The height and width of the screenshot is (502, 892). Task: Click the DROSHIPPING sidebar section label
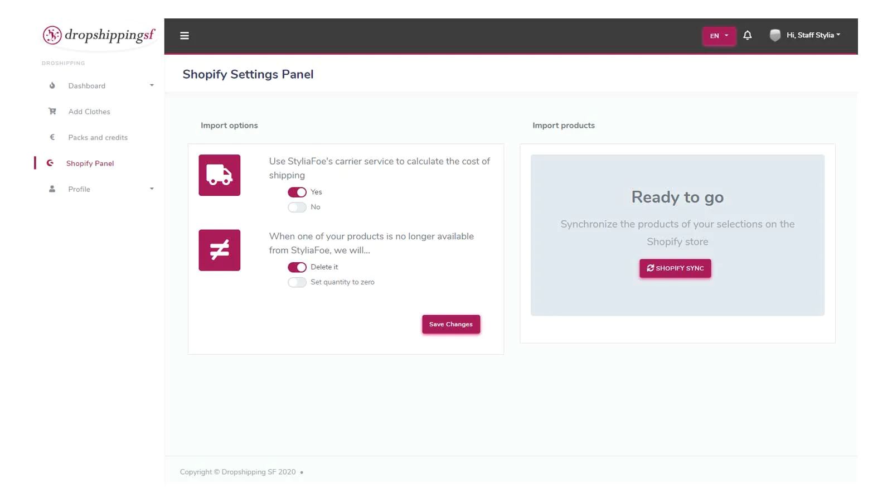pos(64,63)
